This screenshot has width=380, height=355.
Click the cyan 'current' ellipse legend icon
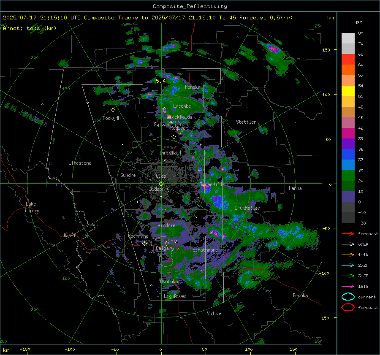(348, 297)
